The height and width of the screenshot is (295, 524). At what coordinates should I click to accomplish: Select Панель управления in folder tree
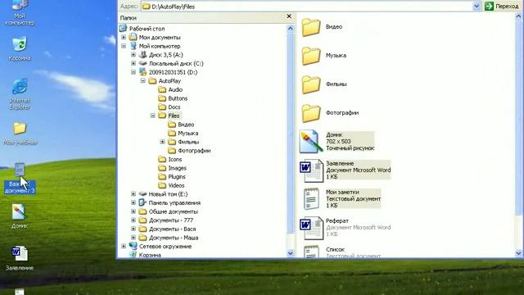click(174, 202)
